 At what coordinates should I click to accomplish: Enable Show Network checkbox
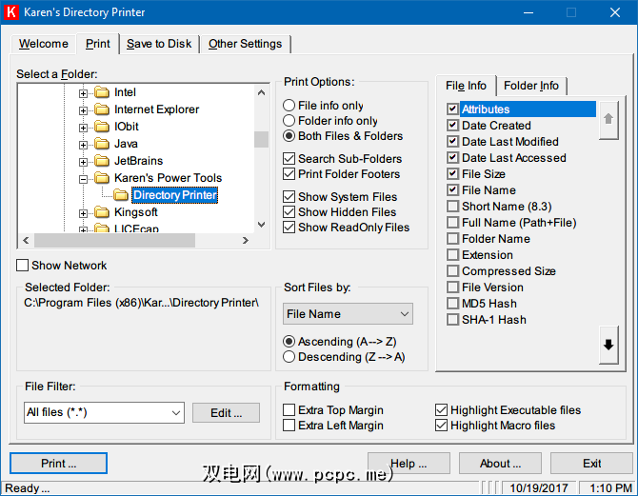point(23,266)
